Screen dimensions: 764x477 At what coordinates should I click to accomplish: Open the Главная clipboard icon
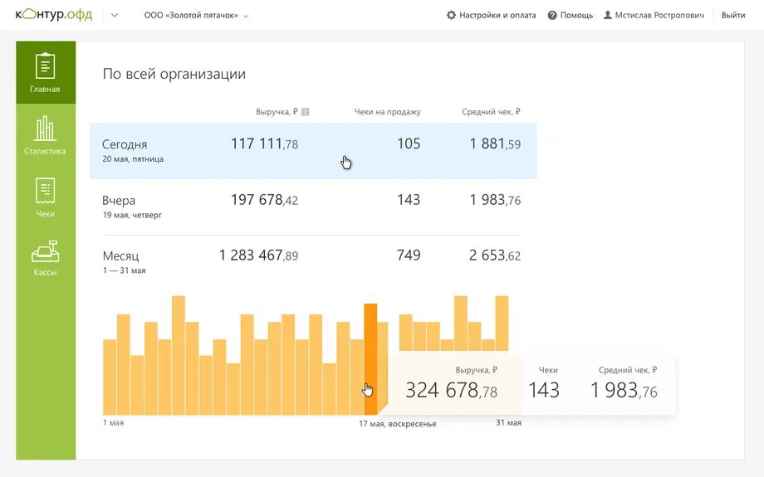(46, 66)
